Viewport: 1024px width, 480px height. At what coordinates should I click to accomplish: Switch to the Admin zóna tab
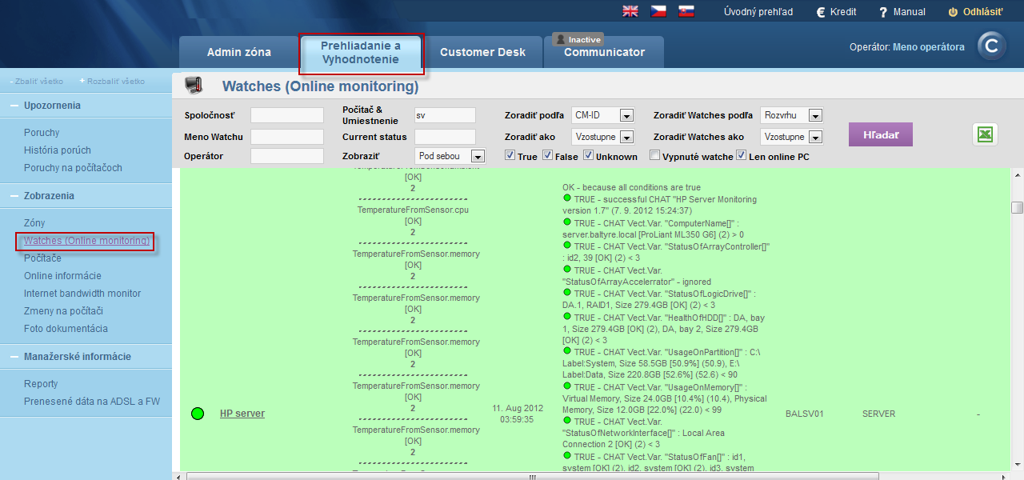point(239,52)
